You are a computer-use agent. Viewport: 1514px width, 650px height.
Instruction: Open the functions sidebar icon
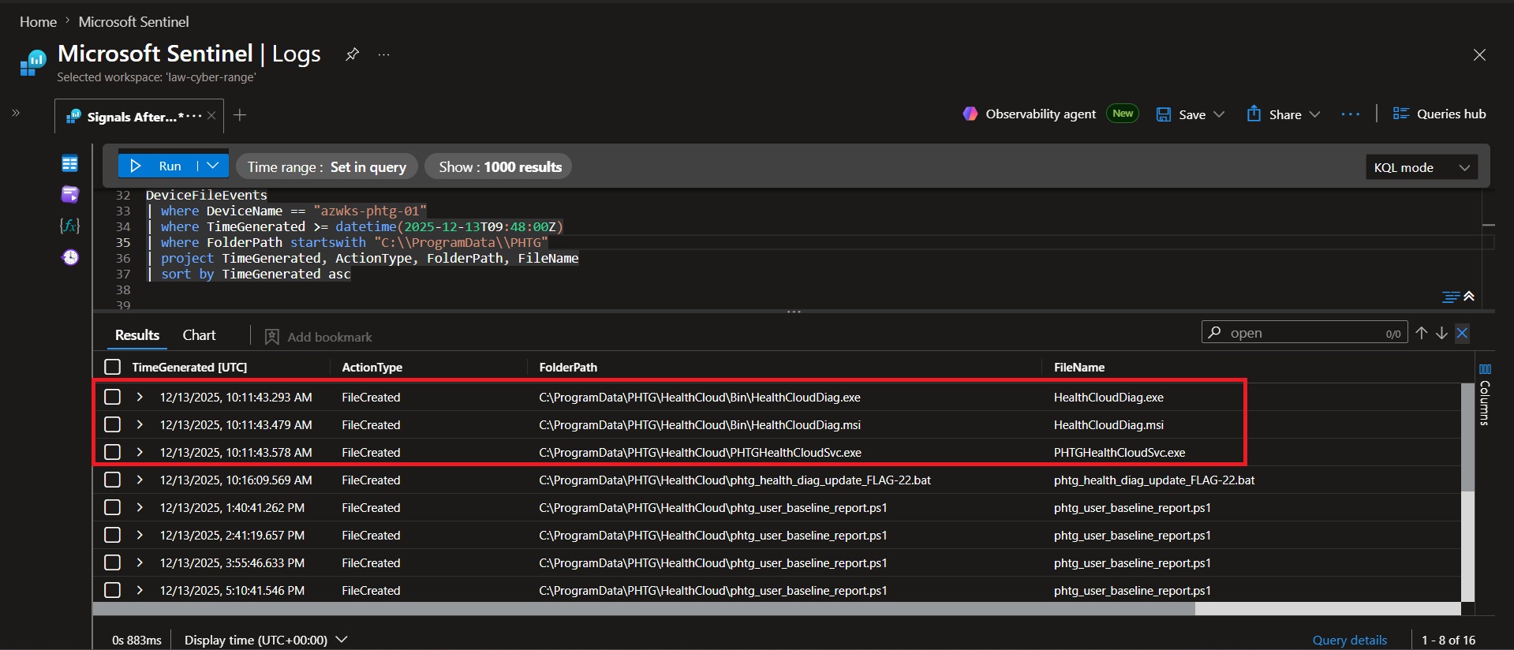70,226
